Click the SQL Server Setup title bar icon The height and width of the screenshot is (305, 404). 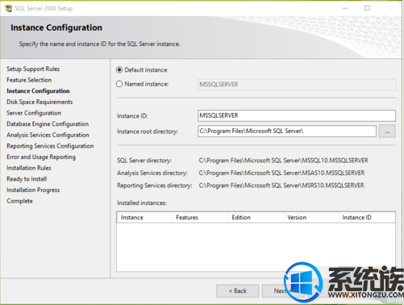coord(8,8)
